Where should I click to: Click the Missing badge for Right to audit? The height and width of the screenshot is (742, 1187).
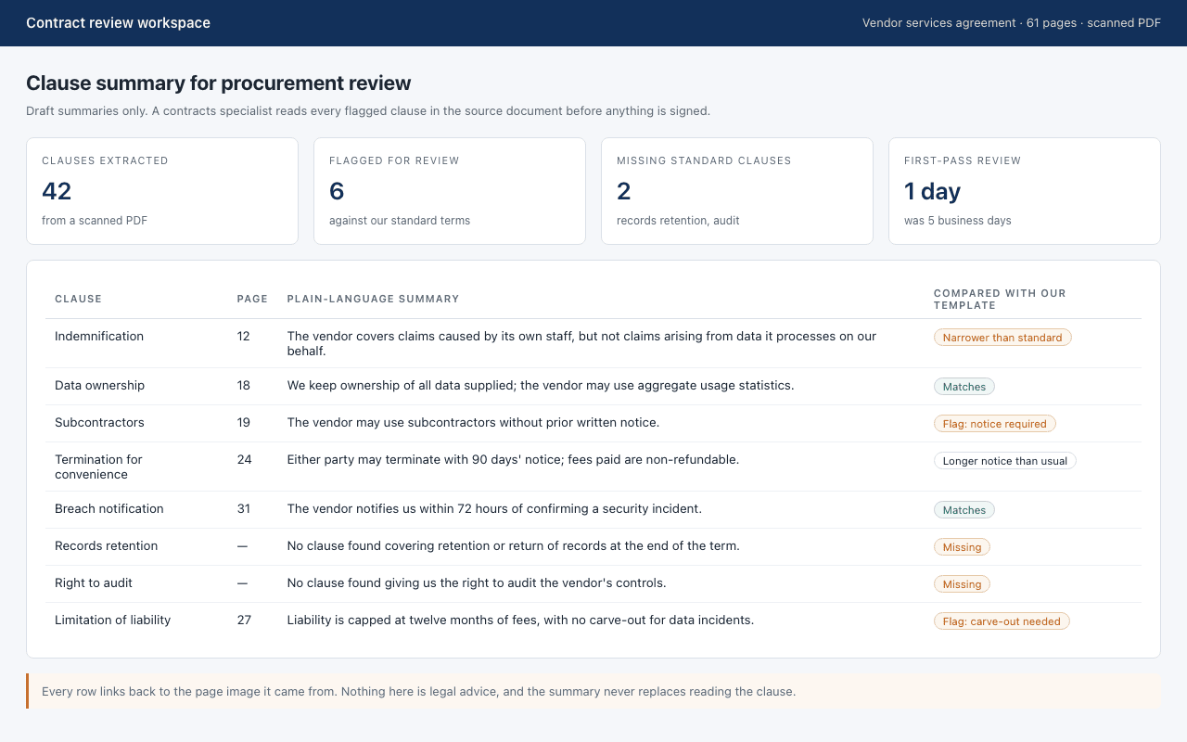(x=962, y=584)
